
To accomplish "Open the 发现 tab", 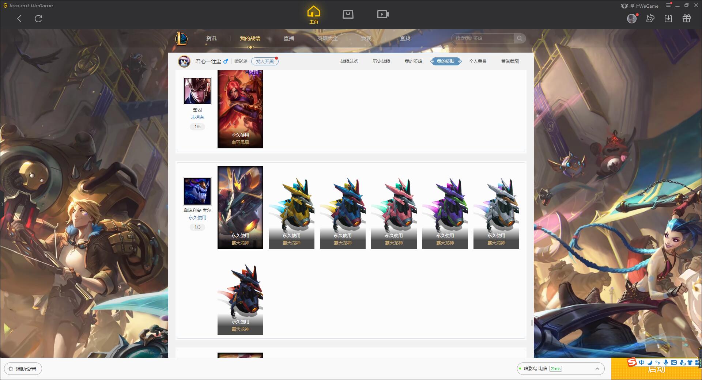I will tap(366, 38).
